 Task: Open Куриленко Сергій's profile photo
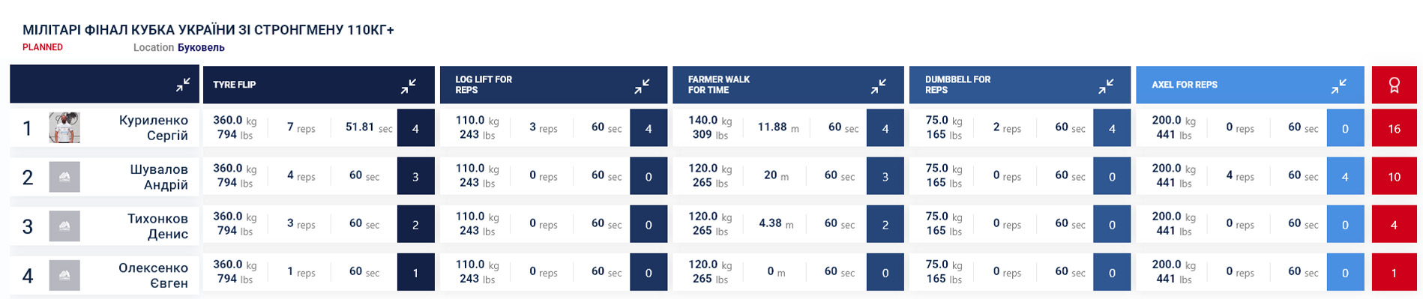point(64,128)
